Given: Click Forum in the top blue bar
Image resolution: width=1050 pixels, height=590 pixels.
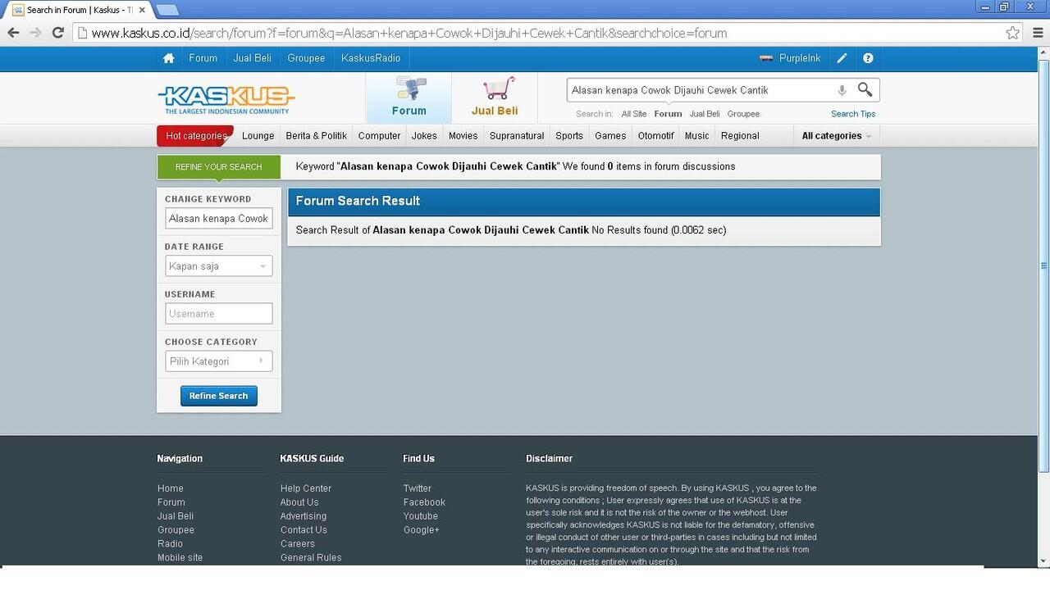Looking at the screenshot, I should (203, 58).
